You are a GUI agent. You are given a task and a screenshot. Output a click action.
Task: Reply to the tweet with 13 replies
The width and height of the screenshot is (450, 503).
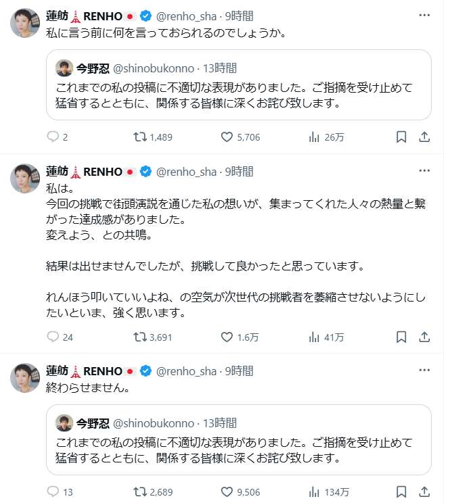pyautogui.click(x=53, y=492)
